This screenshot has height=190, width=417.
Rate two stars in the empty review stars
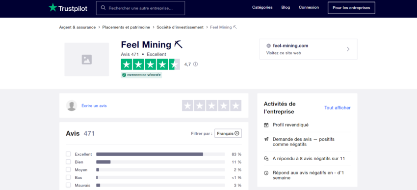point(200,106)
